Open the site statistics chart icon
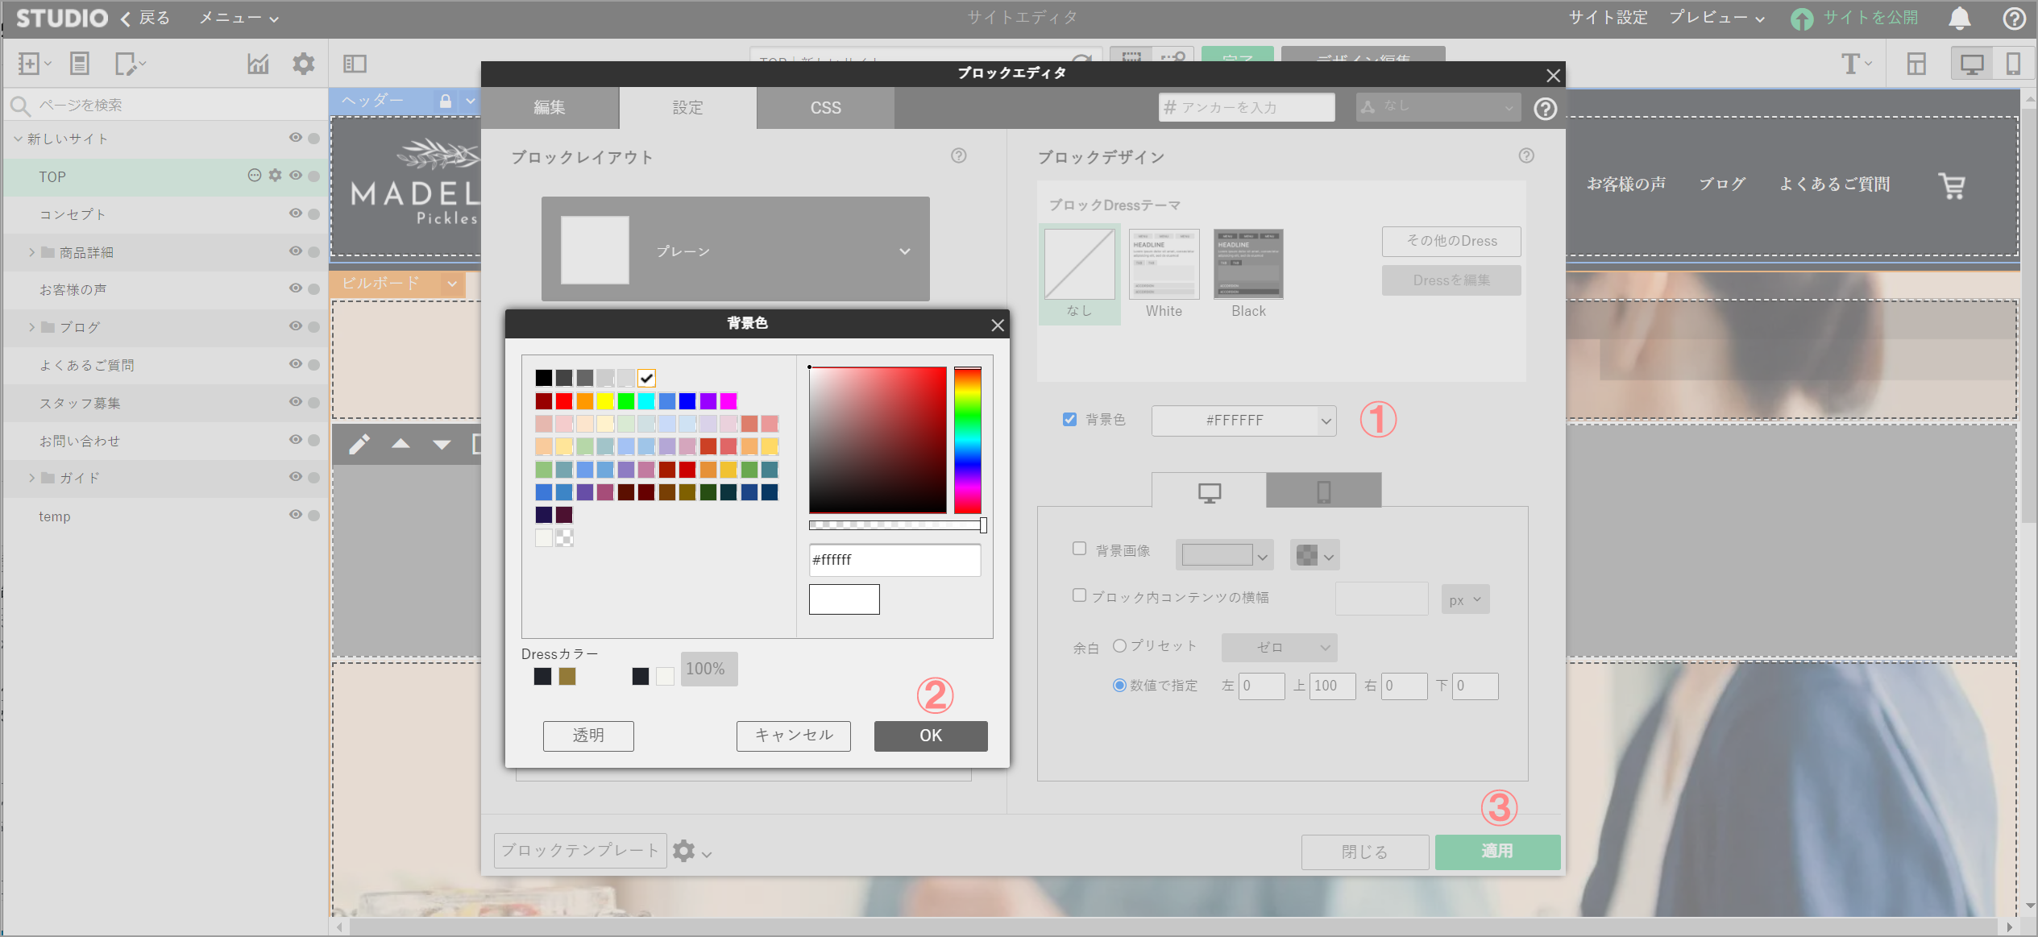Screen dimensions: 2038x937 (258, 64)
